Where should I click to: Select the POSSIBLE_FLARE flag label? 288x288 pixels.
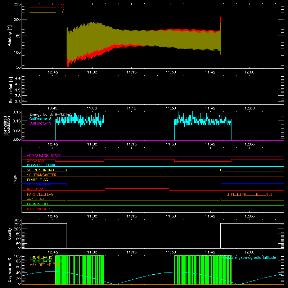pos(41,165)
